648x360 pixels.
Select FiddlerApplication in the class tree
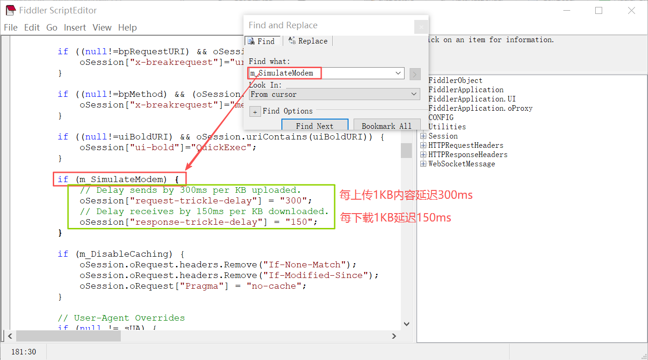pyautogui.click(x=466, y=90)
